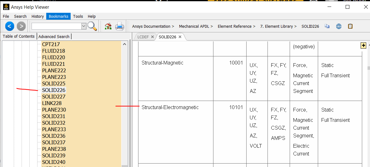Viewport: 370px width, 167px height.
Task: Open the Help menu
Action: (x=92, y=16)
